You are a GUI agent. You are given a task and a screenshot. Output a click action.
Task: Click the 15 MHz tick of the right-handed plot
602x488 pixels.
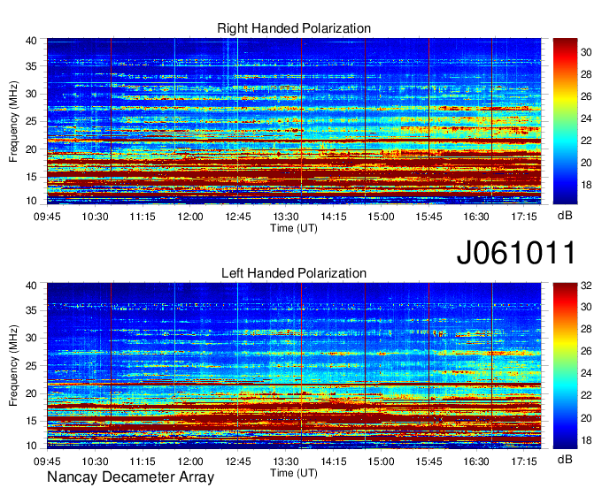point(31,177)
